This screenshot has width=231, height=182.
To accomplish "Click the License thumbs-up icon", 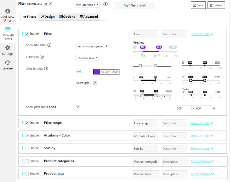I will pos(8,62).
